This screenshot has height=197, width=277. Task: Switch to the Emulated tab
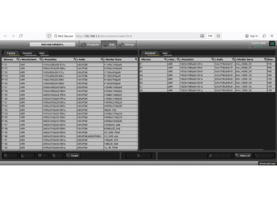click(150, 53)
